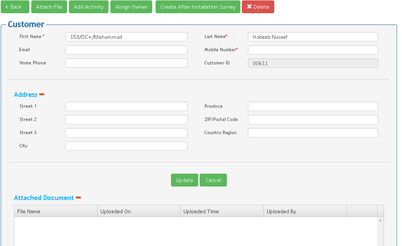Image resolution: width=402 pixels, height=246 pixels.
Task: Click the City input field
Action: point(126,146)
